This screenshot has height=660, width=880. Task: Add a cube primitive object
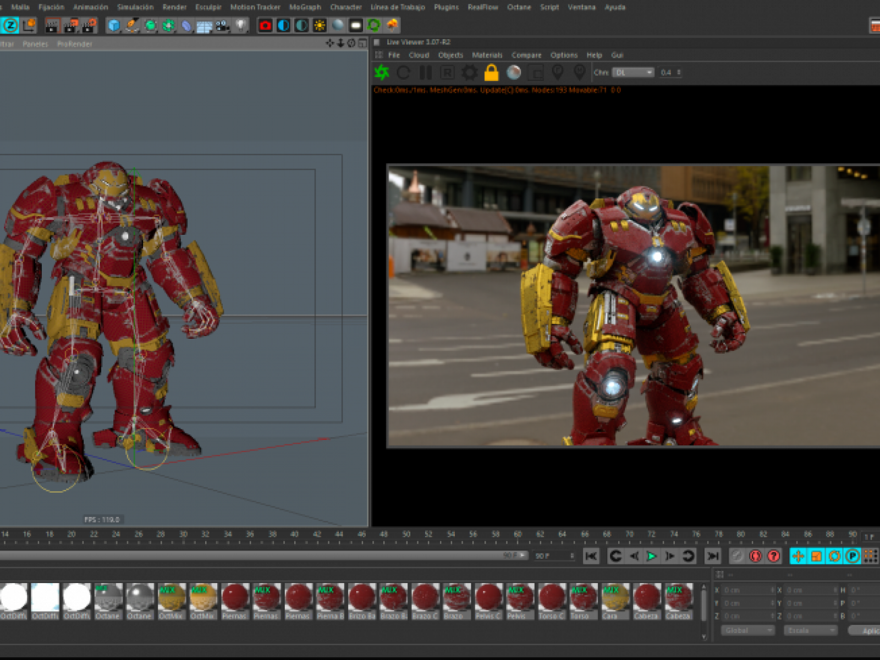tap(114, 25)
